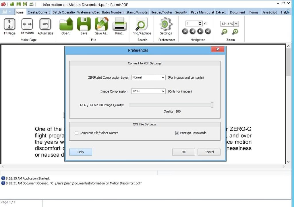This screenshot has width=294, height=207.
Task: Click the JPEG image quality slider handle
Action: (212, 105)
